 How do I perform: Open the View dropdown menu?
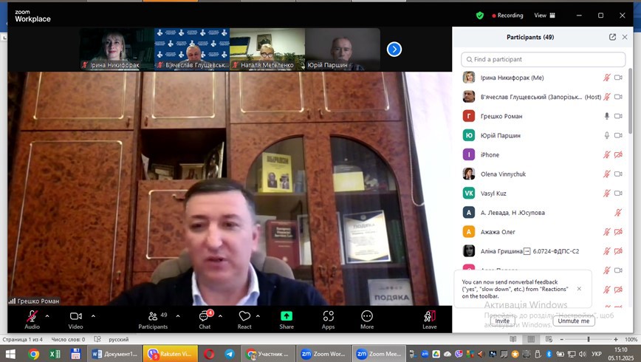(x=544, y=15)
